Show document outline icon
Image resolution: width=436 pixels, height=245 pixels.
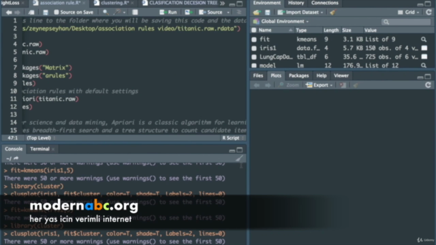click(238, 12)
